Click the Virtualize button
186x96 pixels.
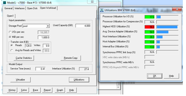pyautogui.click(x=20, y=80)
